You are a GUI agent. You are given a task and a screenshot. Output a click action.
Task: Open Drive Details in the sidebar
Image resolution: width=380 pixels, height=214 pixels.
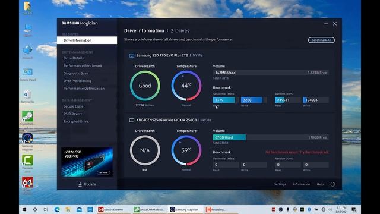pos(74,58)
